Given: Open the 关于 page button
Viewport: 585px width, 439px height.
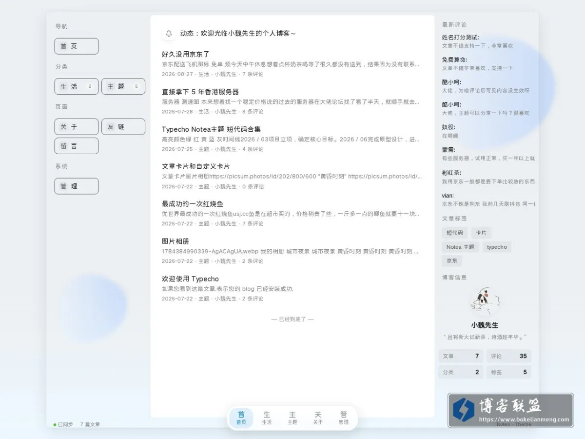Looking at the screenshot, I should tap(77, 127).
